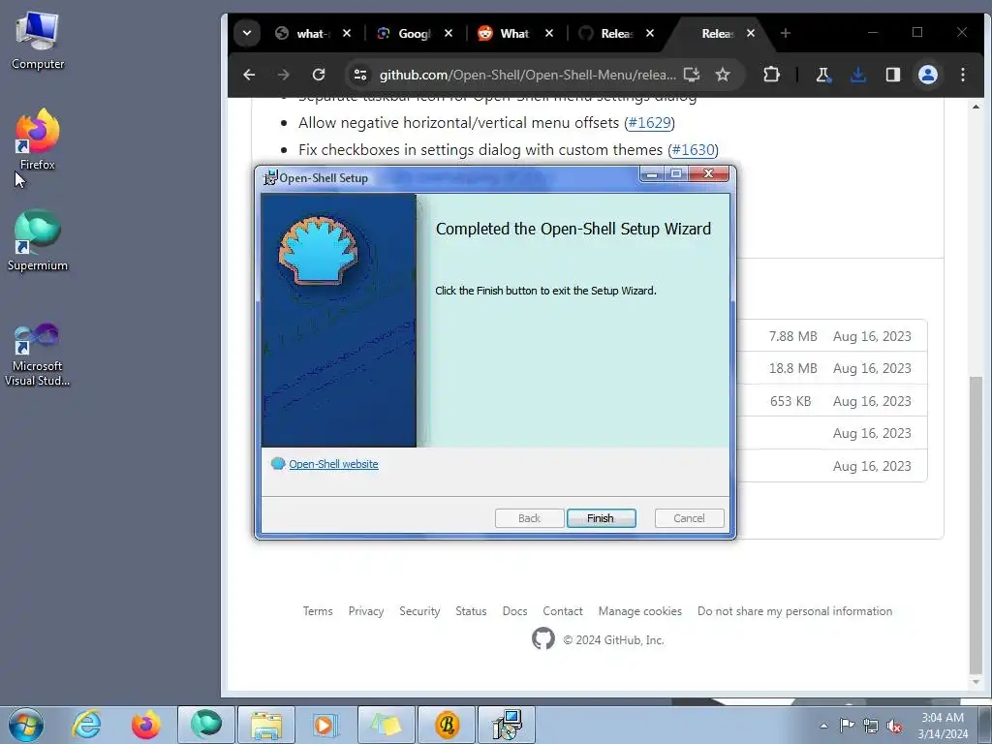Open the Chrome Labs flask icon
Screen dimensions: 992x744
pos(823,75)
